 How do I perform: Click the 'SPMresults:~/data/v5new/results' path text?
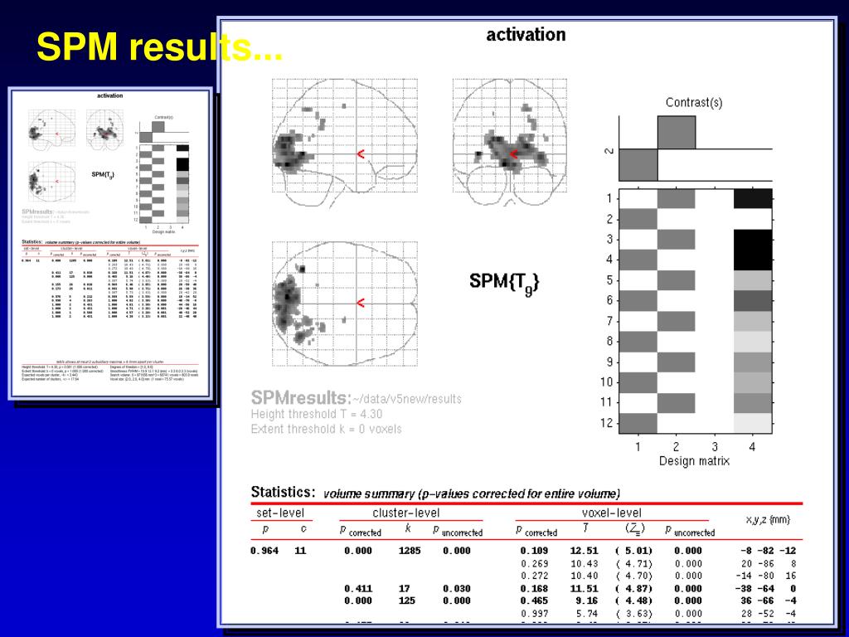coord(356,398)
